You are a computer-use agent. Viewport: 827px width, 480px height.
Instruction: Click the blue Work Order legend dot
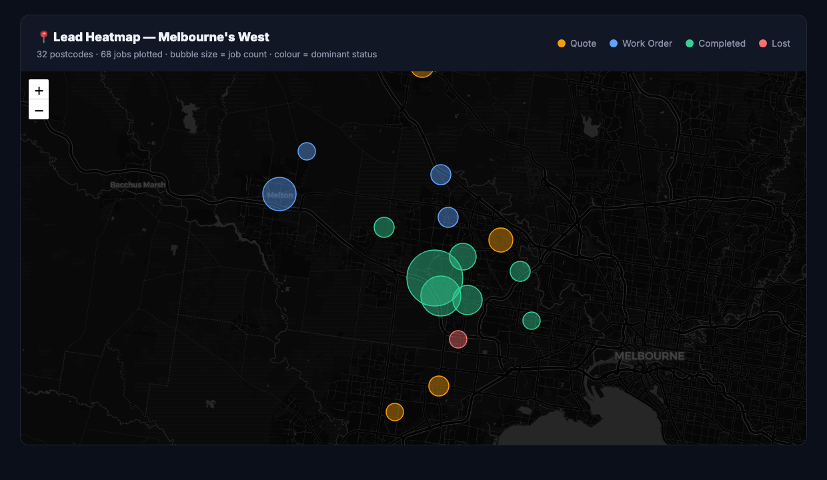(614, 43)
